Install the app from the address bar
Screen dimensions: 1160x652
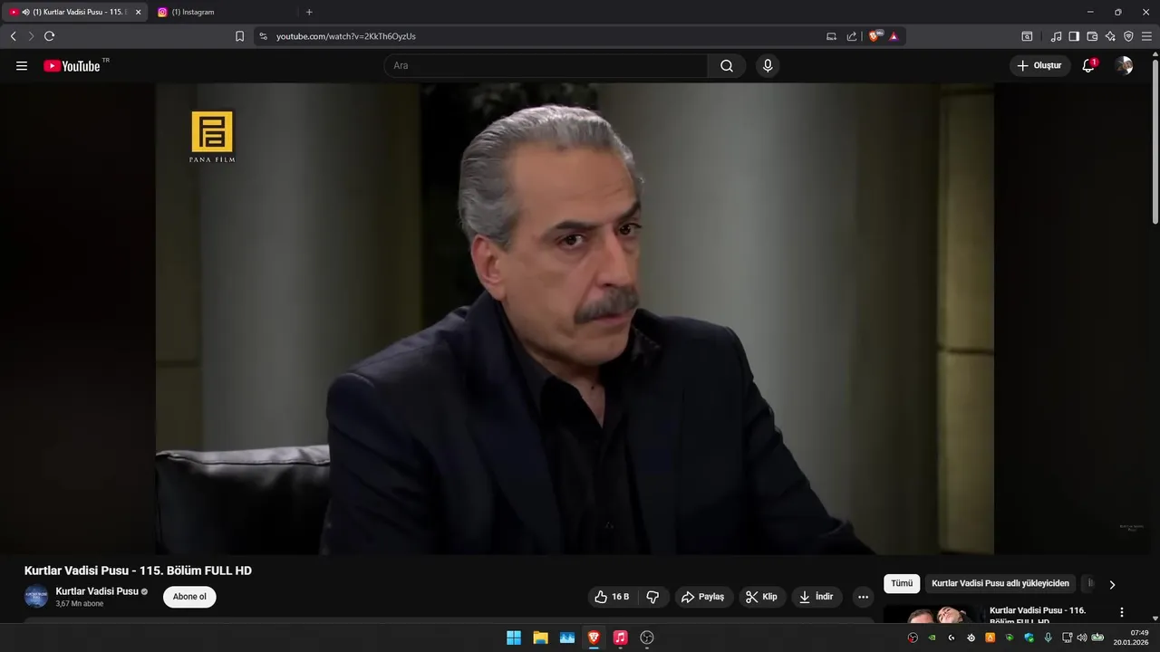tap(831, 36)
